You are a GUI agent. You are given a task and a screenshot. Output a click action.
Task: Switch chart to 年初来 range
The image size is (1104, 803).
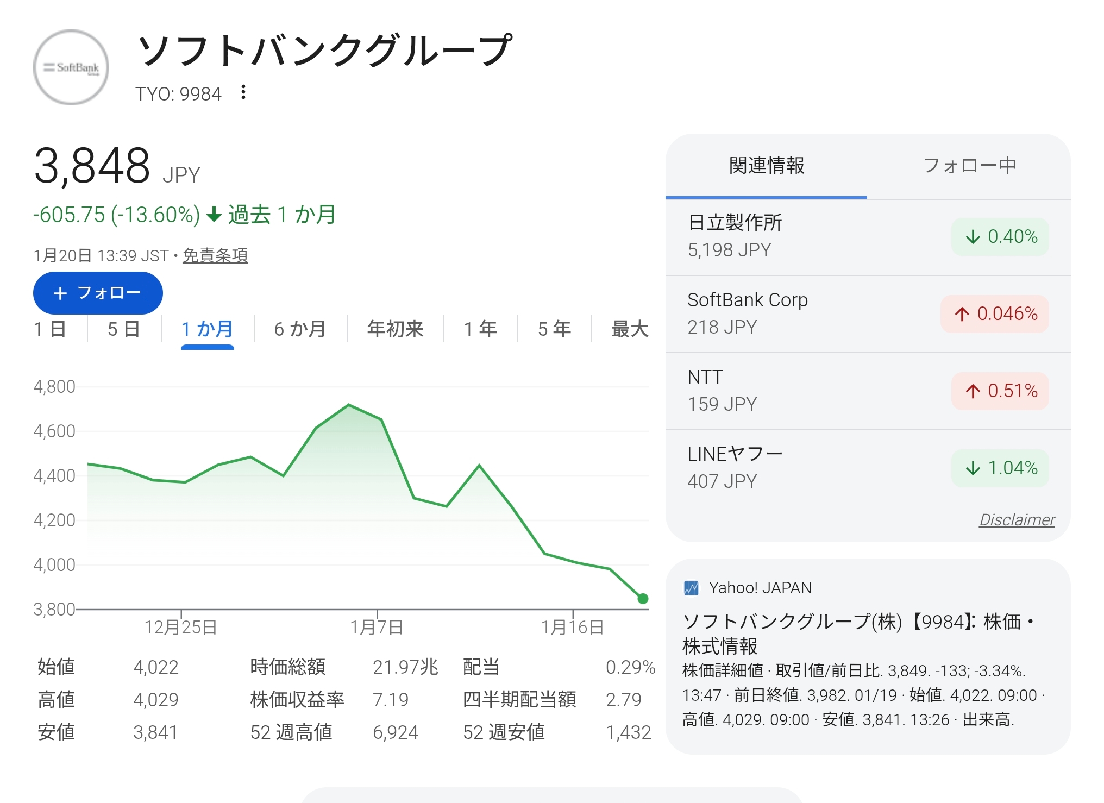point(395,329)
